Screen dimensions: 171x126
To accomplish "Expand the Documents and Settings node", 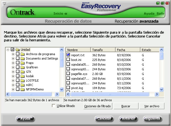I will 13,59.
